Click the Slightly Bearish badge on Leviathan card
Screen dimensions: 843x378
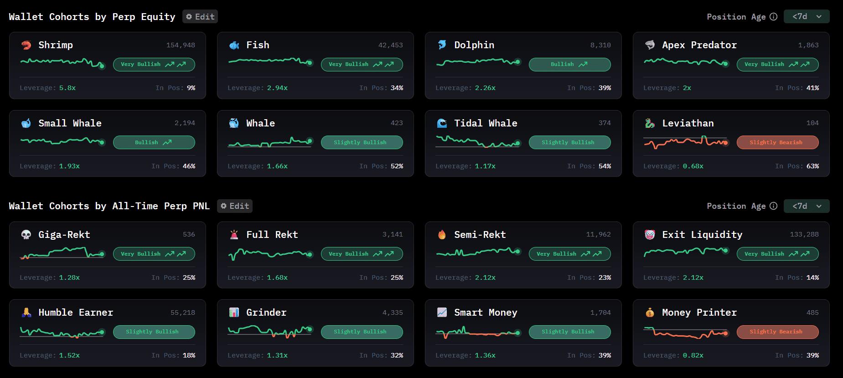pos(777,142)
